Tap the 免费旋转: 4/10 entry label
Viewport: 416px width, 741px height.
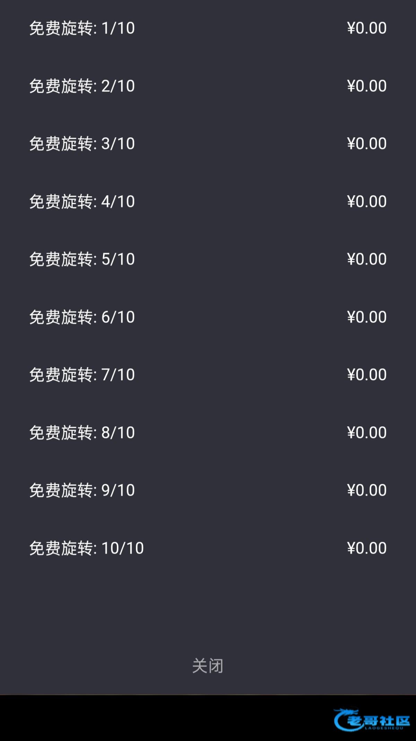coord(82,201)
